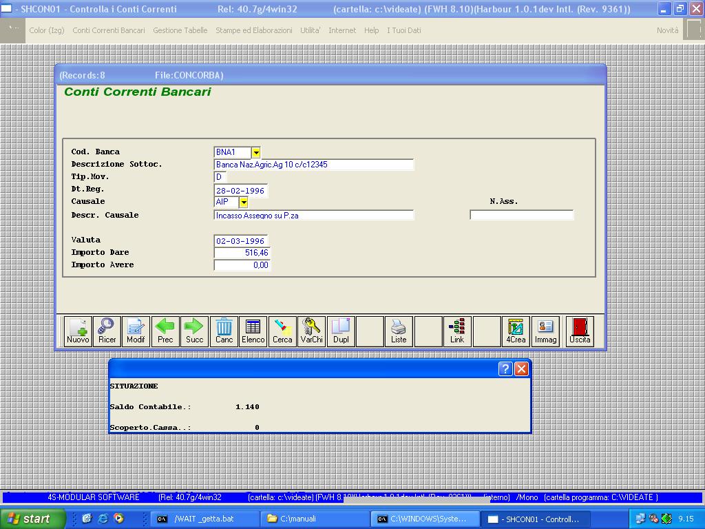Click the system tray clock showing 9.15
Image resolution: width=705 pixels, height=529 pixels.
click(x=686, y=519)
